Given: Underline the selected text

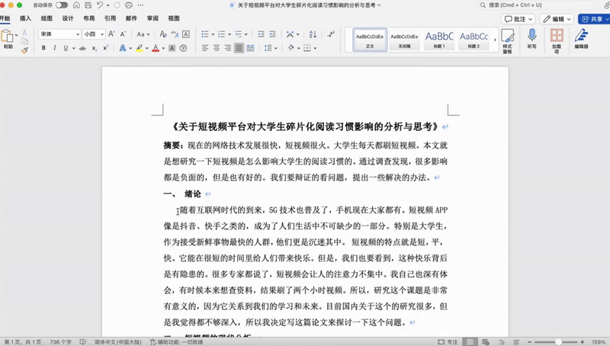Looking at the screenshot, I should [x=66, y=48].
